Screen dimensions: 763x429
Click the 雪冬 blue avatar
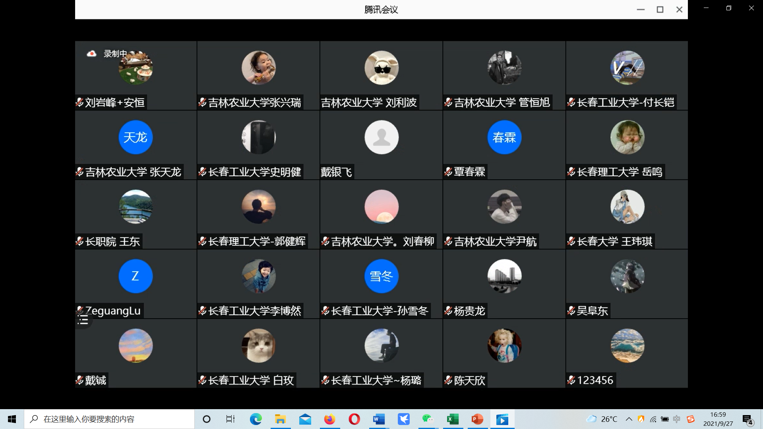tap(381, 276)
